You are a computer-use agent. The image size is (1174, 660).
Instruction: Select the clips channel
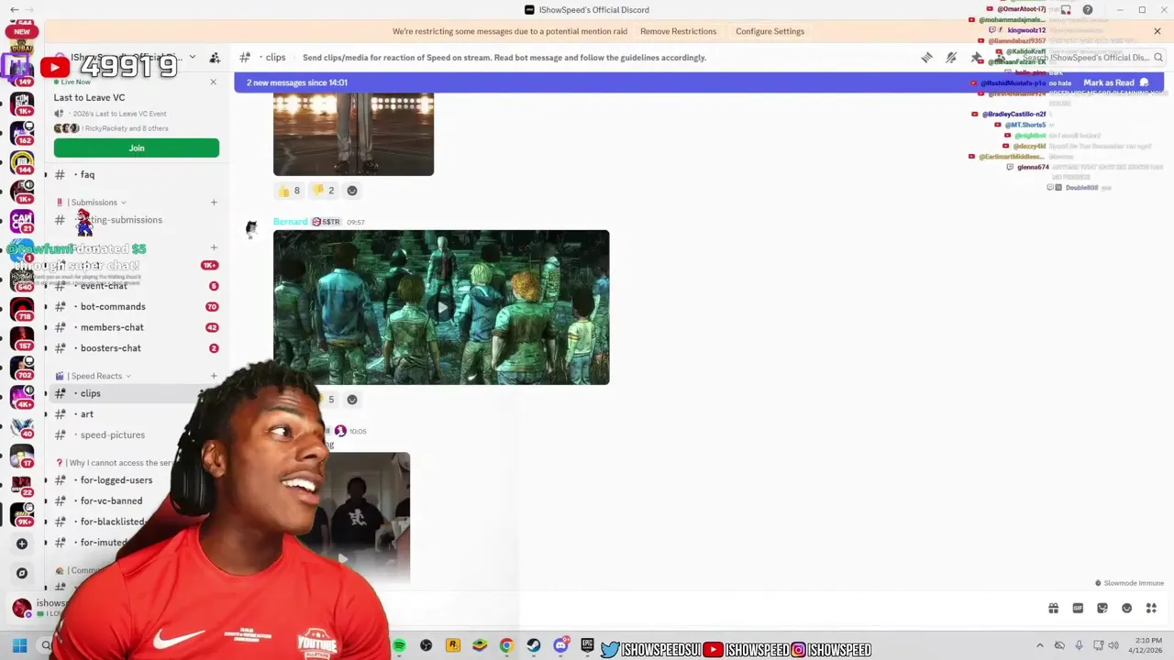(136, 393)
